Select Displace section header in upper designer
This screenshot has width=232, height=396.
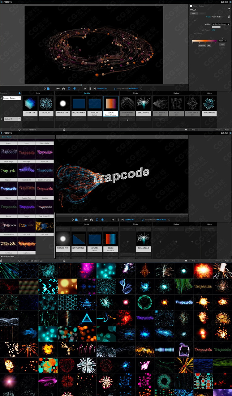176,93
